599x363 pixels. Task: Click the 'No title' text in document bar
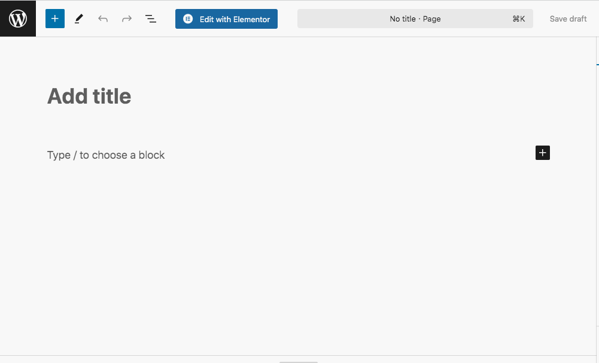tap(402, 19)
